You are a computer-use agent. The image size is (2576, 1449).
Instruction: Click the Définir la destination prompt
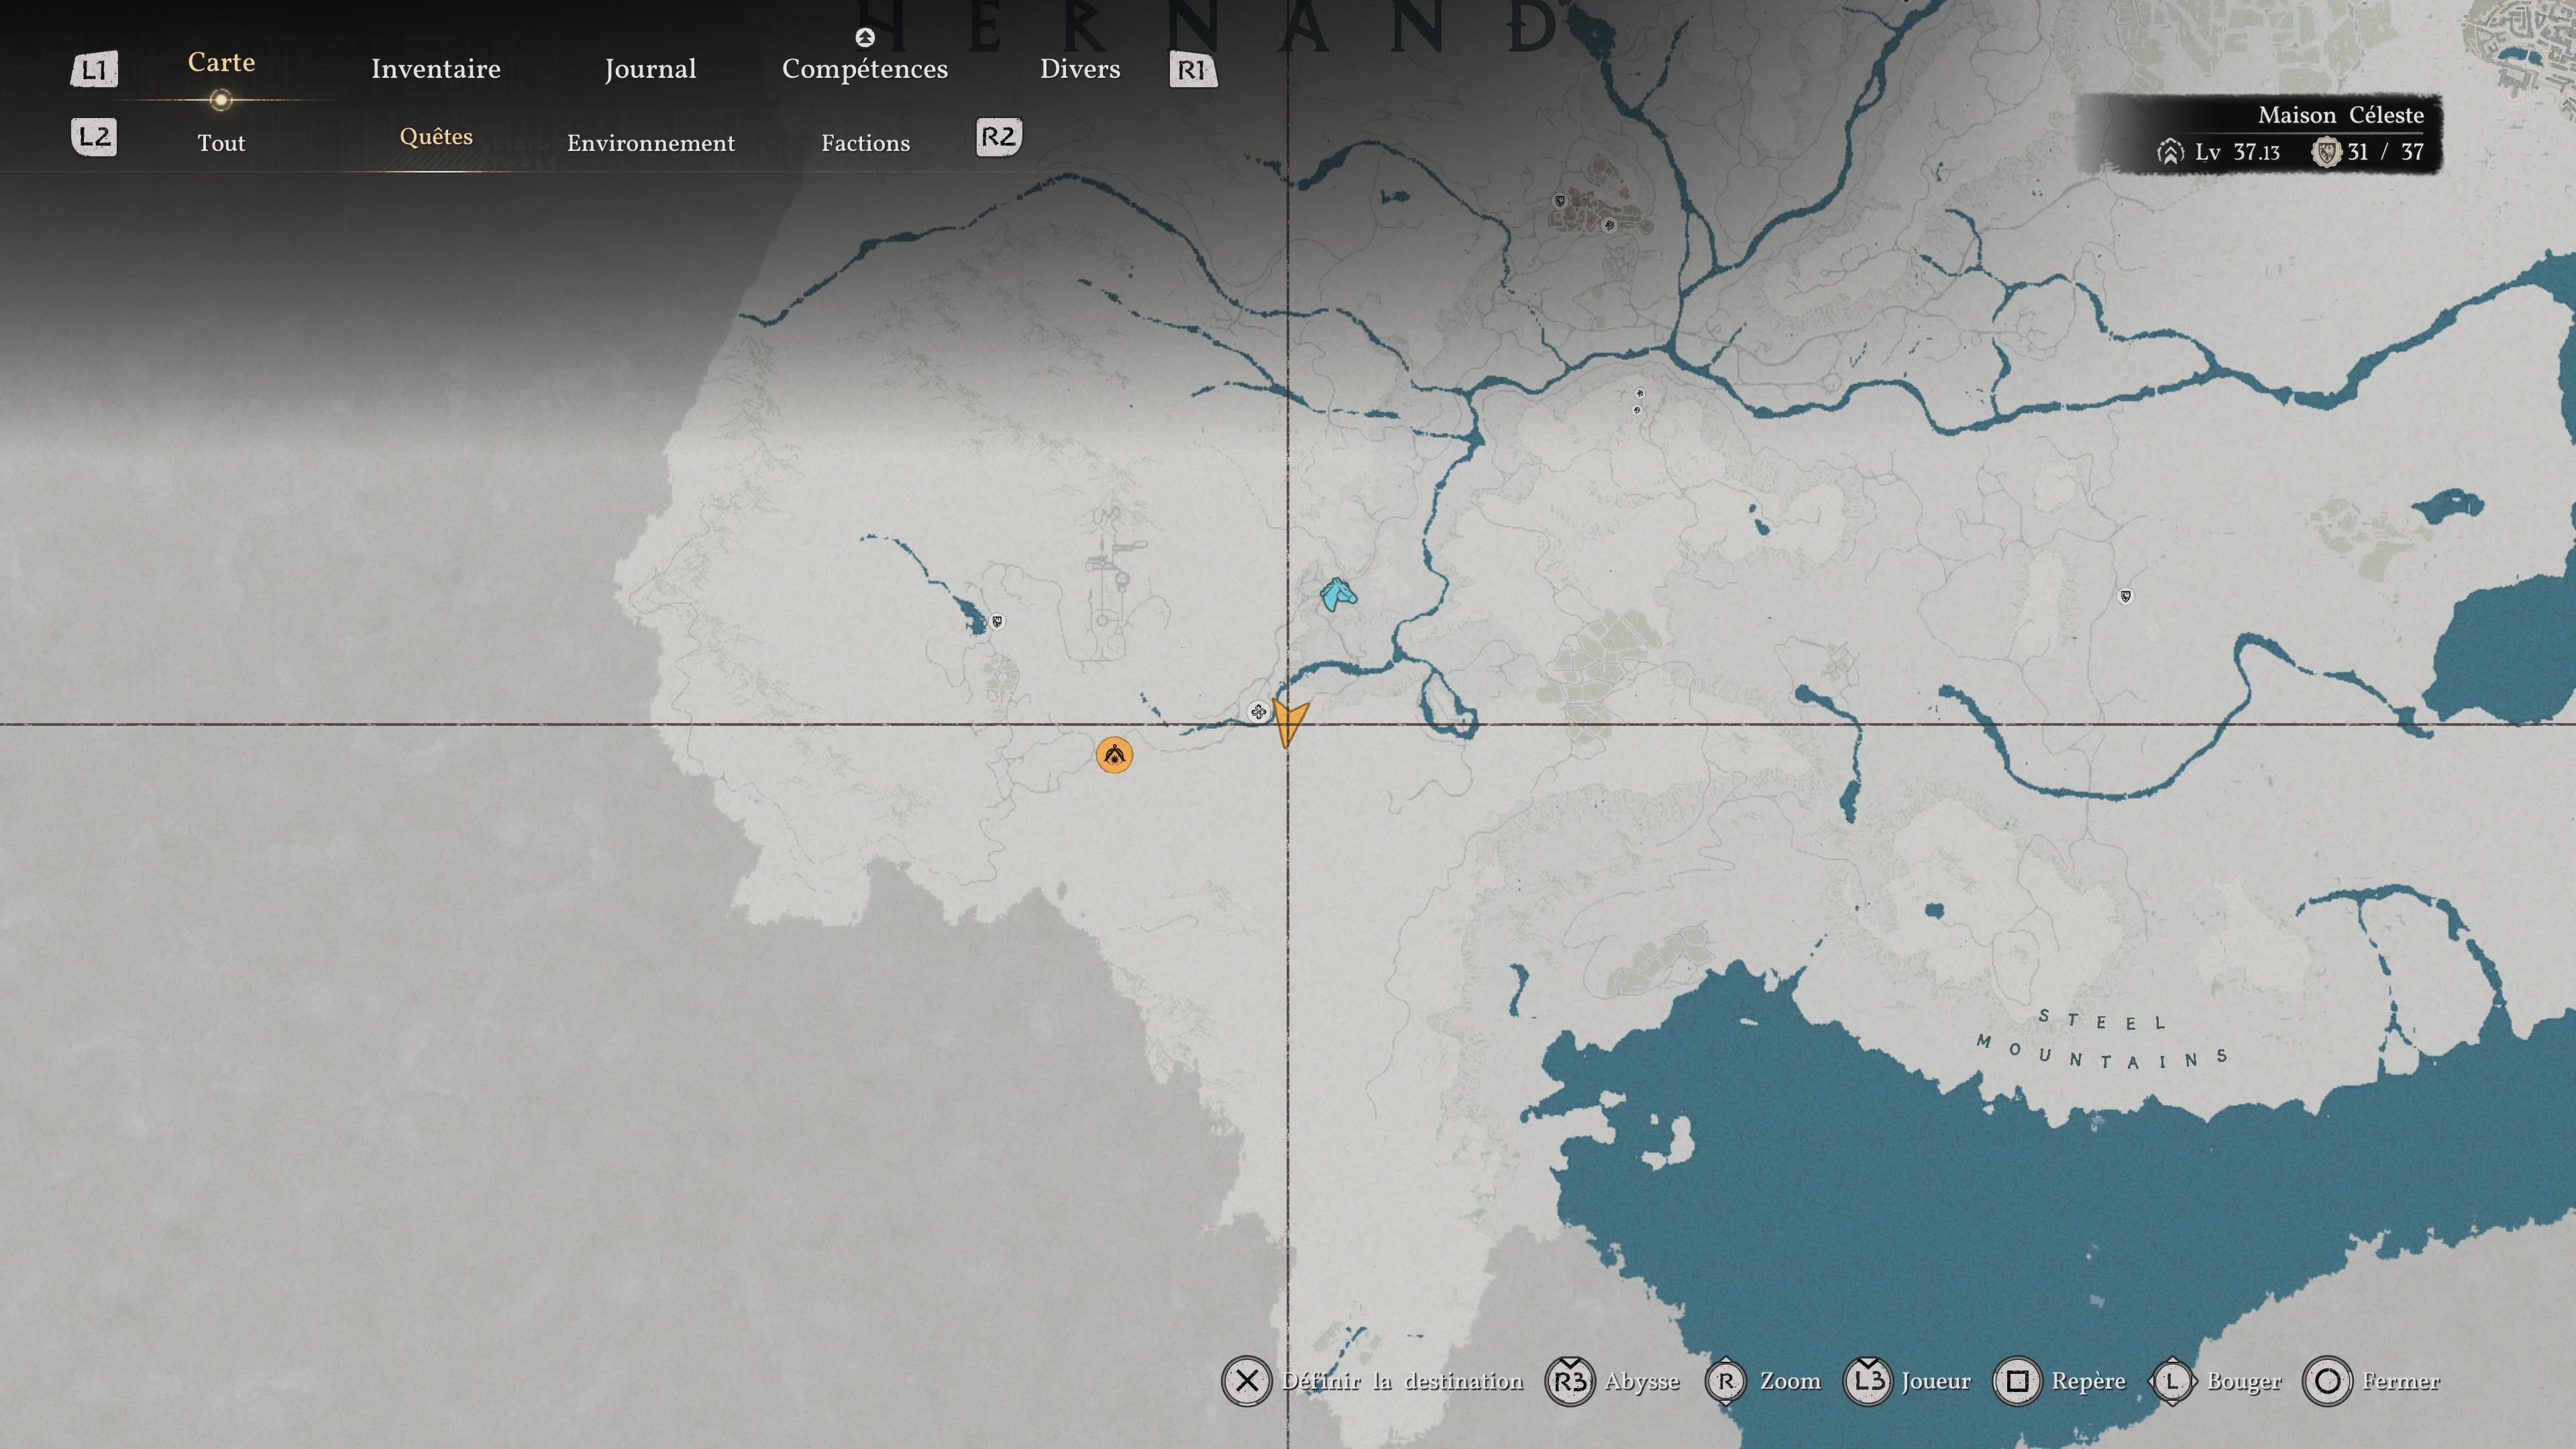tap(1402, 1381)
